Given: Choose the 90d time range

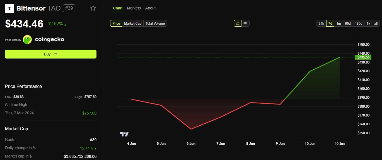Looking at the screenshot, I should click(x=348, y=23).
